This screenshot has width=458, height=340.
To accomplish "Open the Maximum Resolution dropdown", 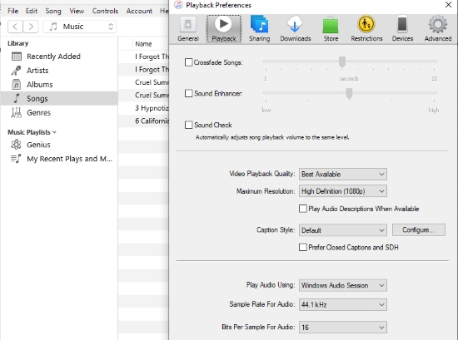I will 343,191.
